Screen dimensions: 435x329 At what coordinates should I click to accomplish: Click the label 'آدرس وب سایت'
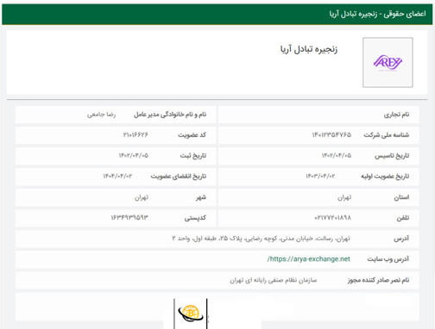388,259
